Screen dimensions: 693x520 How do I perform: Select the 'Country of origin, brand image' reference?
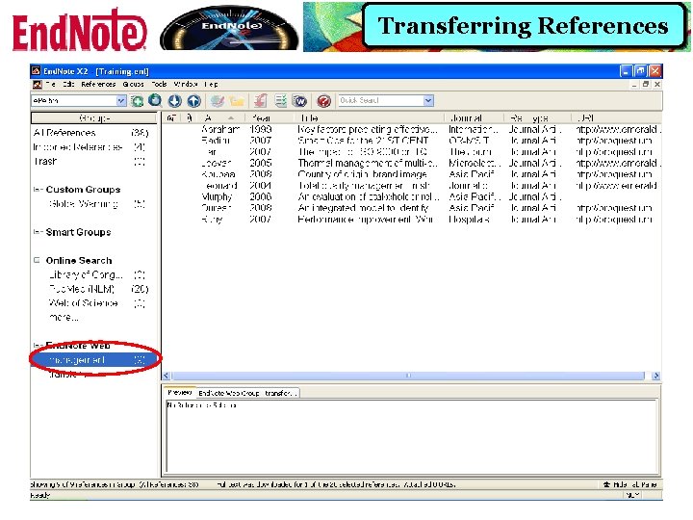coord(411,174)
